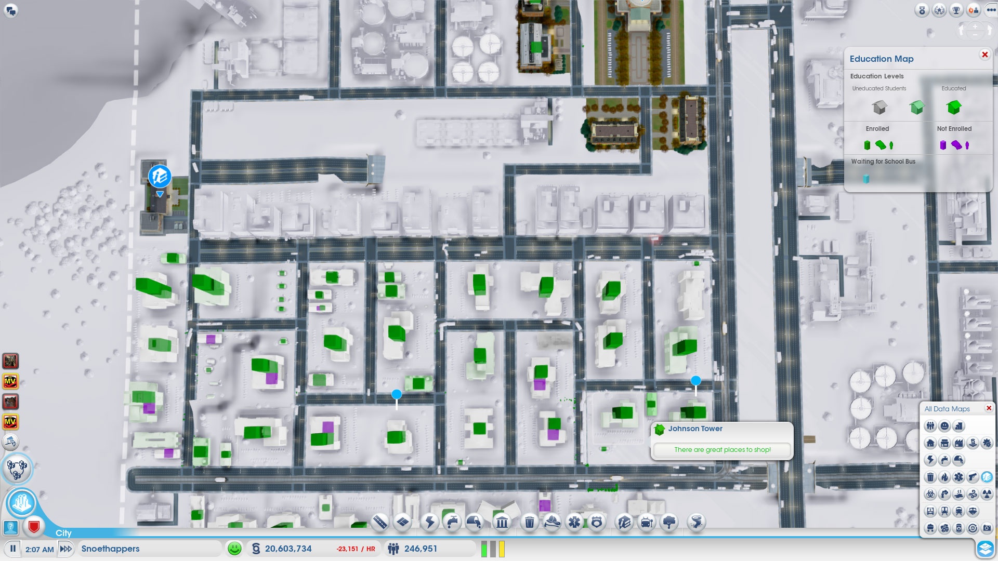Select the Power utility menu
Screen dimensions: 998x561
[430, 522]
